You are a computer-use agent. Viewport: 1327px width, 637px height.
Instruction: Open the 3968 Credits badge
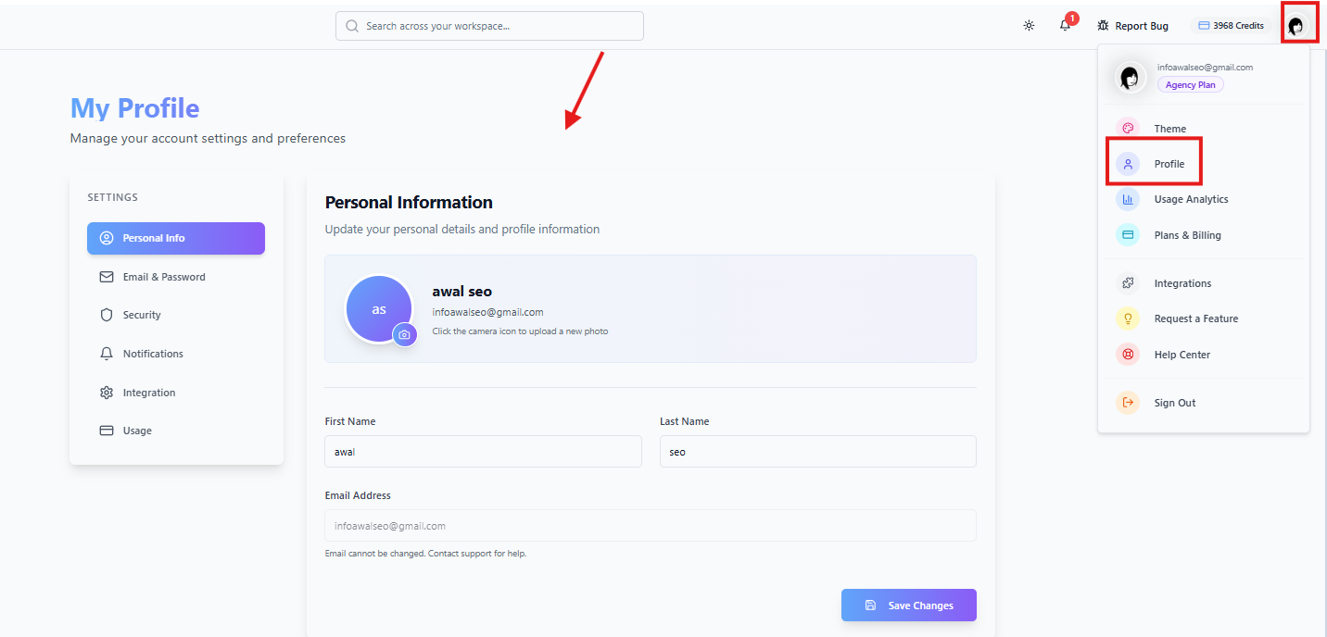pyautogui.click(x=1231, y=26)
